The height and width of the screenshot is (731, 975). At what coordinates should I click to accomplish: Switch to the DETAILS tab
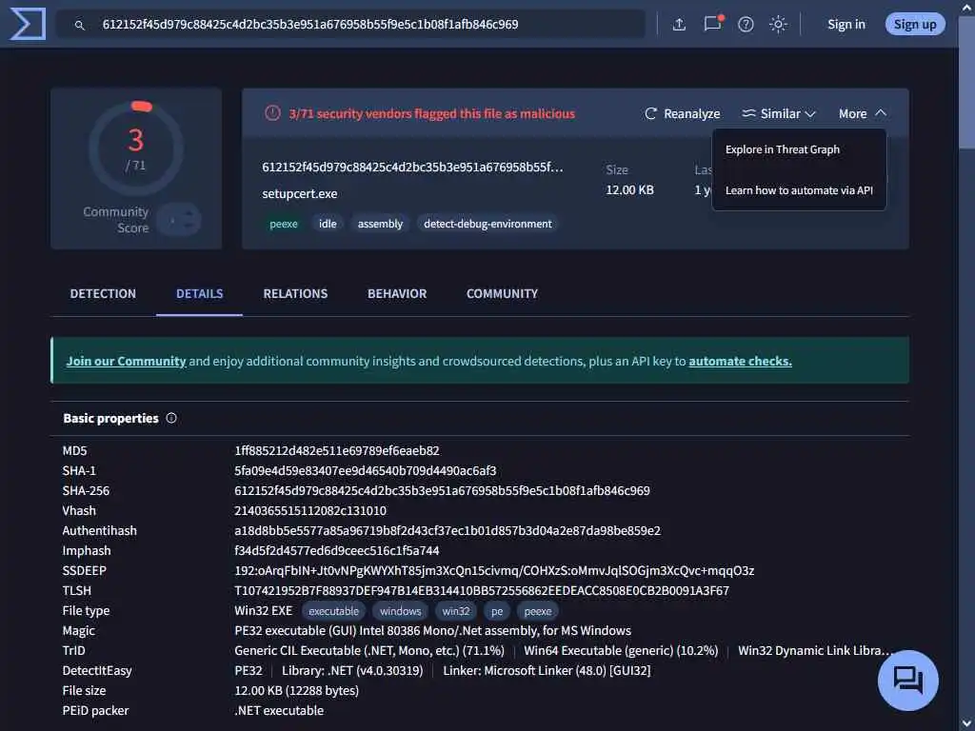[199, 293]
